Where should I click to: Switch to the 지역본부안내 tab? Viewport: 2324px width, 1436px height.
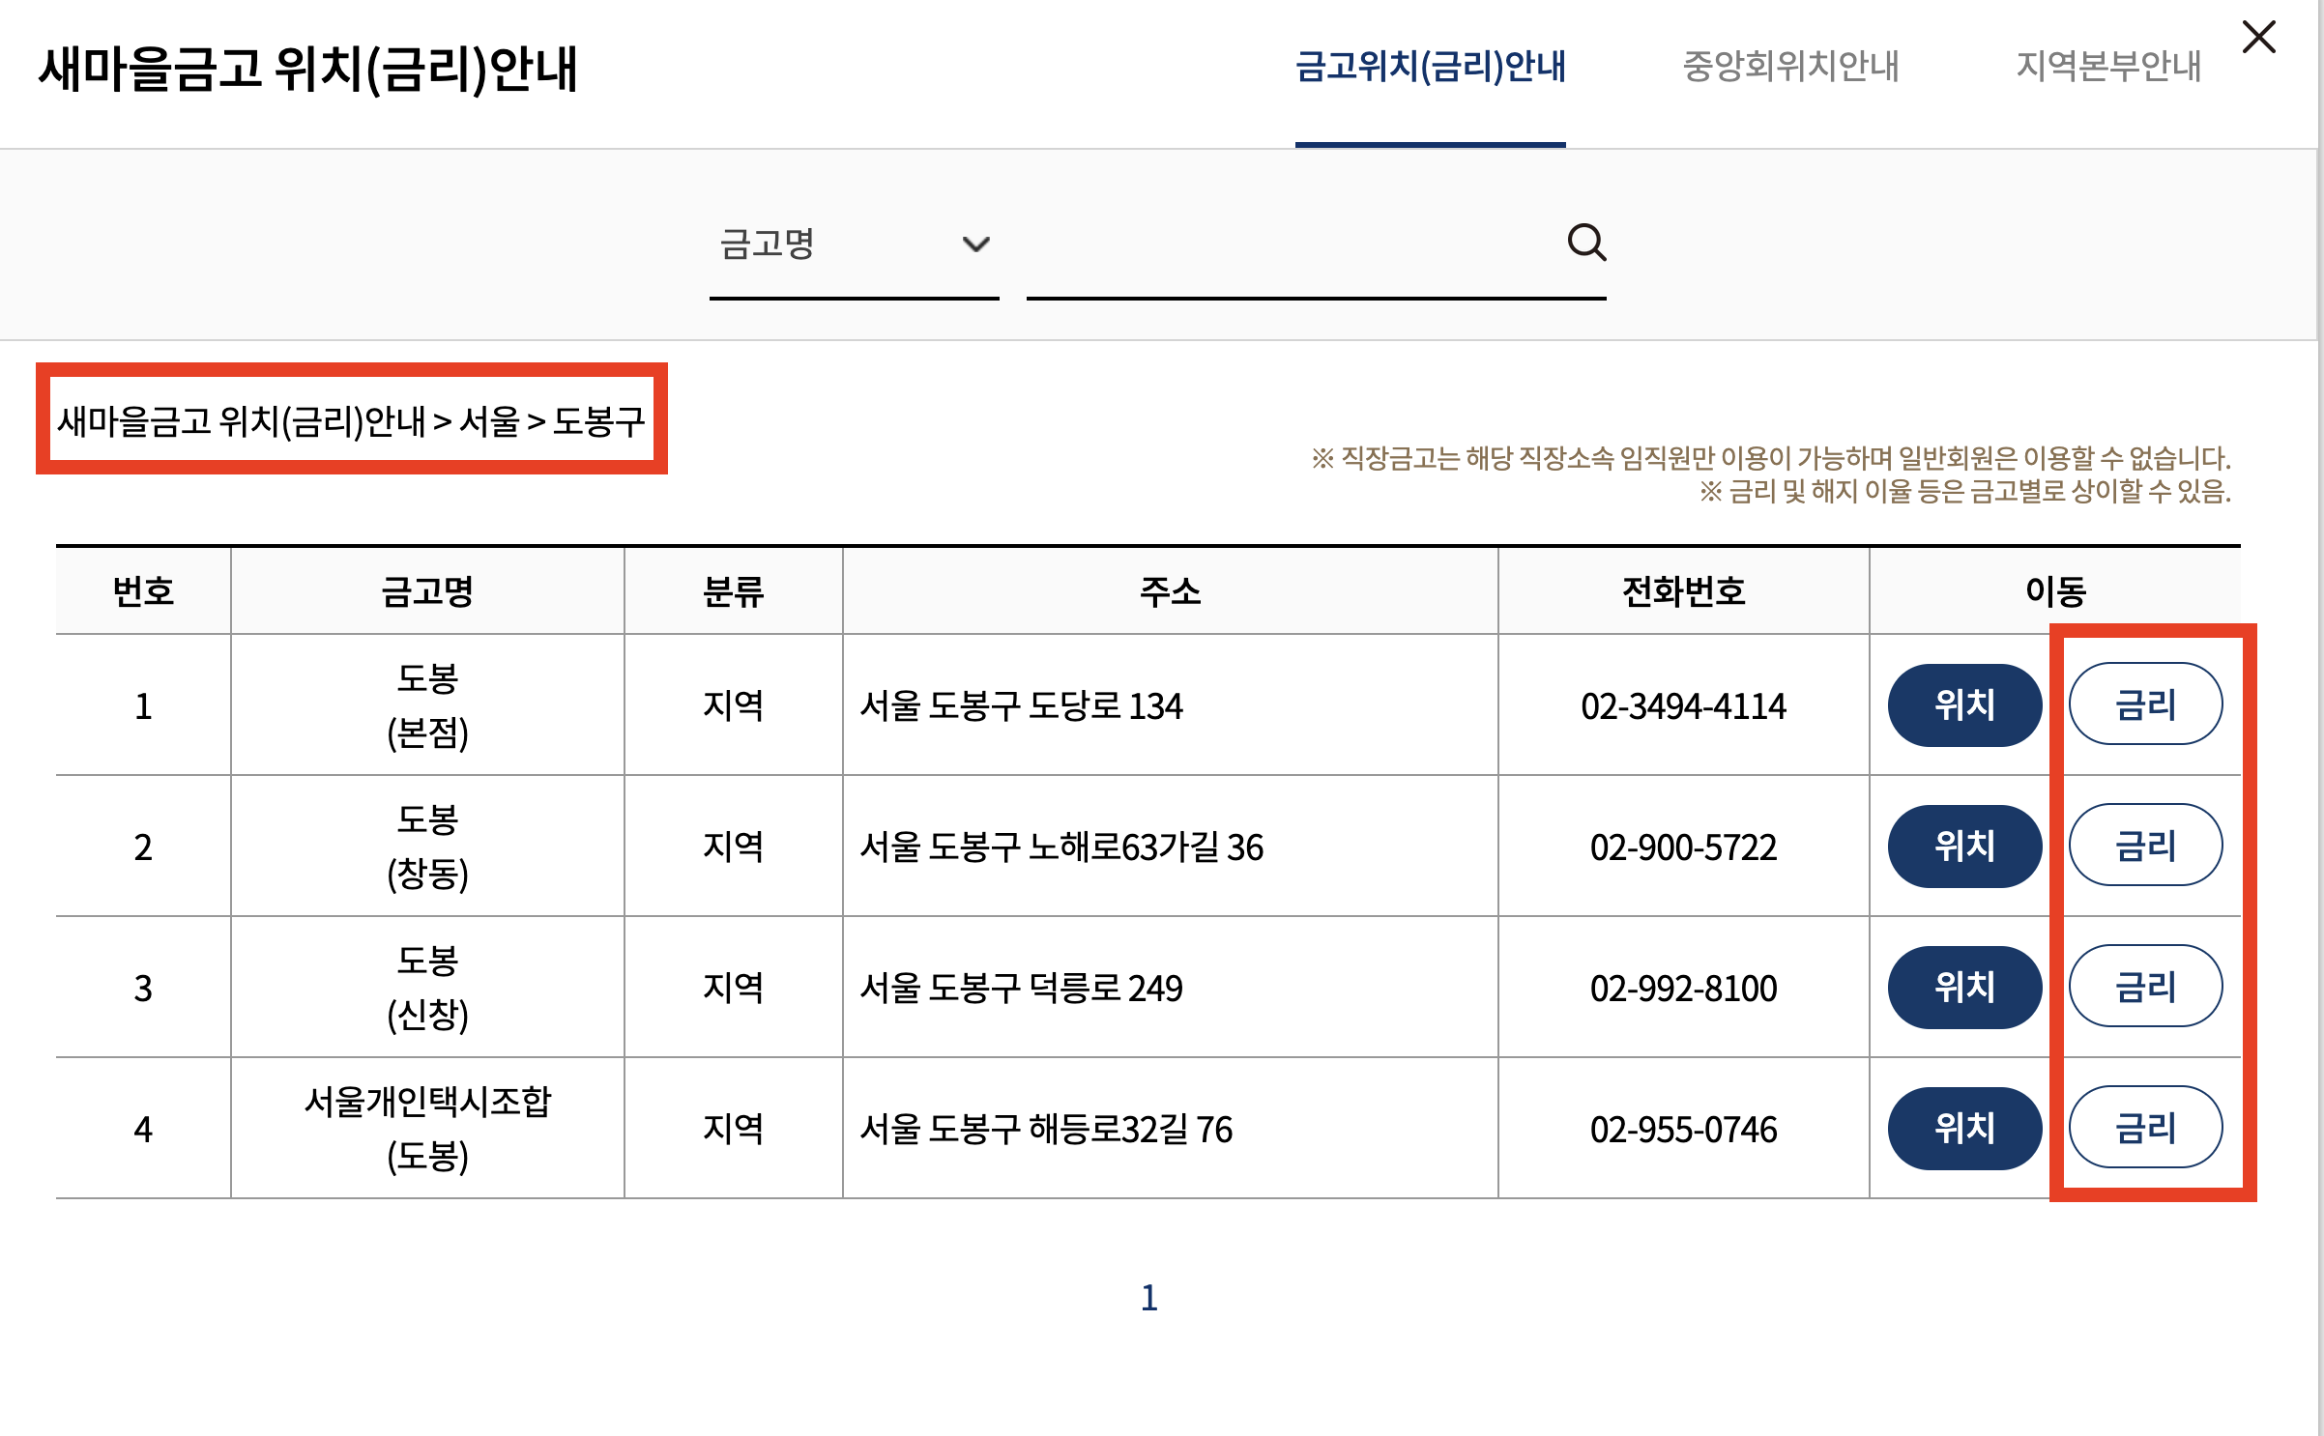2107,67
